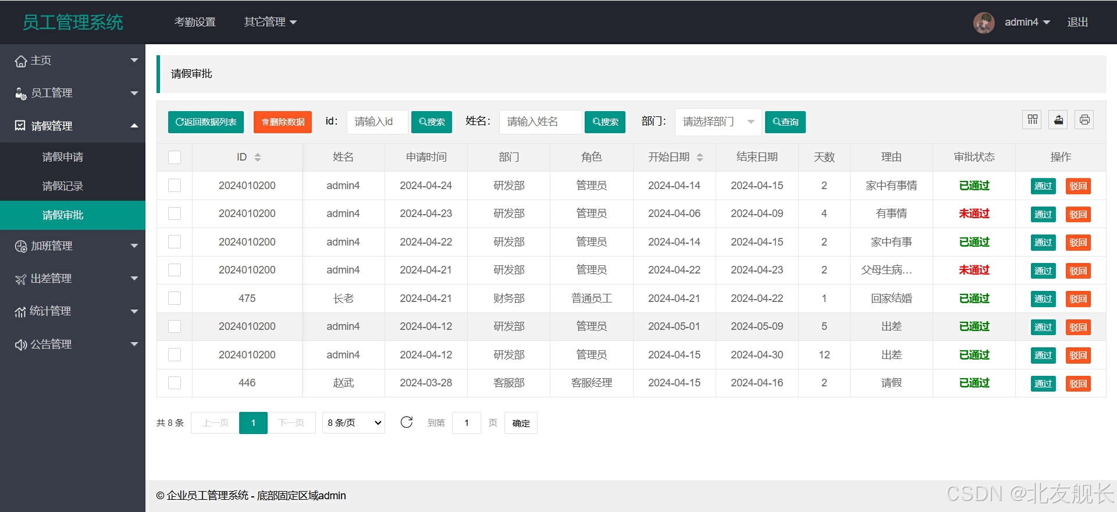This screenshot has height=512, width=1117.
Task: Click page number 1 in pagination
Action: tap(253, 423)
